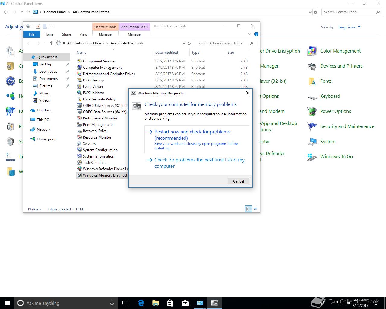Open the quick access toolbar customize arrow
The height and width of the screenshot is (309, 386).
[x=50, y=26]
